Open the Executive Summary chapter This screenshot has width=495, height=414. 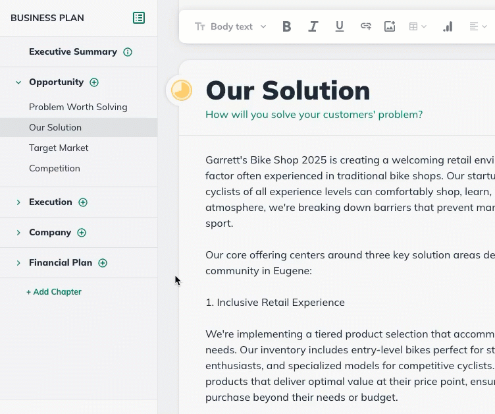tap(73, 51)
